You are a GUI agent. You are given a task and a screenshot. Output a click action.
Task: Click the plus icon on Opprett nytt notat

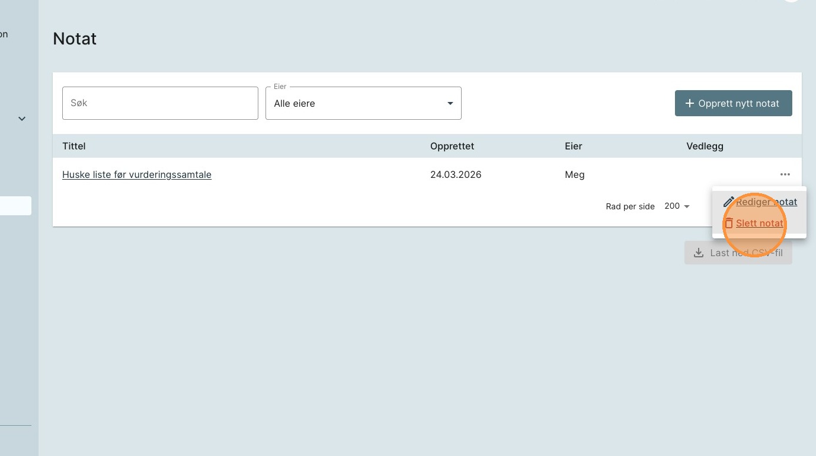point(689,103)
